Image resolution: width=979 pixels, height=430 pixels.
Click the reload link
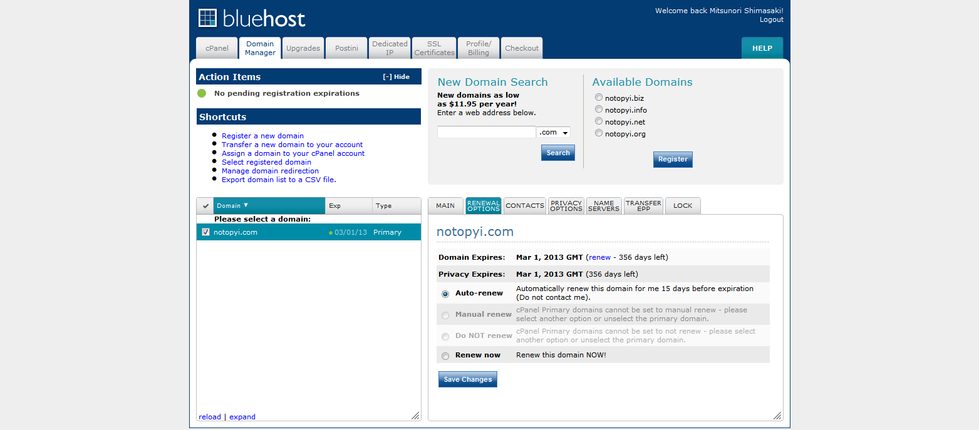pos(210,417)
